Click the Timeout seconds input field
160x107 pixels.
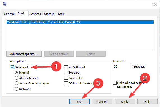tap(122, 66)
